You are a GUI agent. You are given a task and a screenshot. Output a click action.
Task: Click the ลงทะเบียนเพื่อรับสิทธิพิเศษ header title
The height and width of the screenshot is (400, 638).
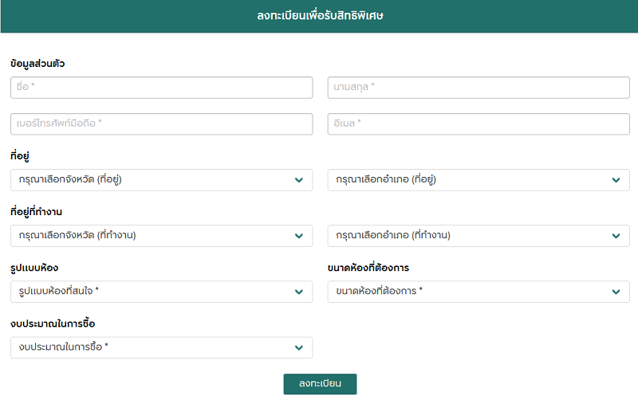coord(320,15)
